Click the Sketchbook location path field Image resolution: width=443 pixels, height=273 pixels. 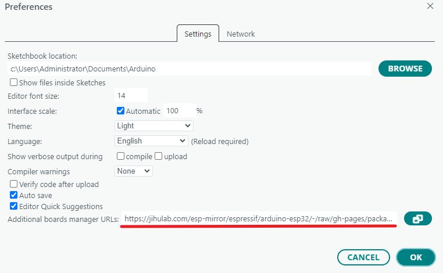click(190, 69)
